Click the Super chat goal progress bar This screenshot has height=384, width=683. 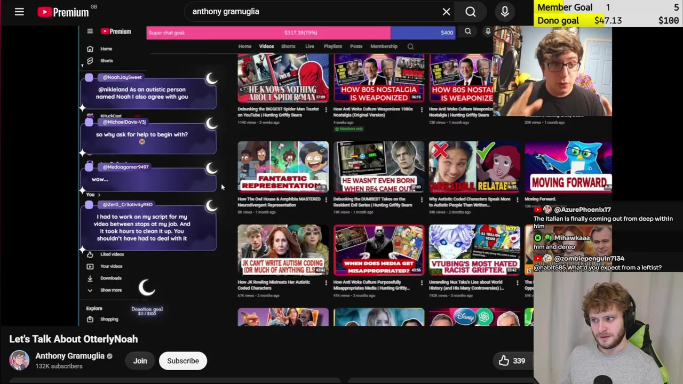(x=301, y=33)
